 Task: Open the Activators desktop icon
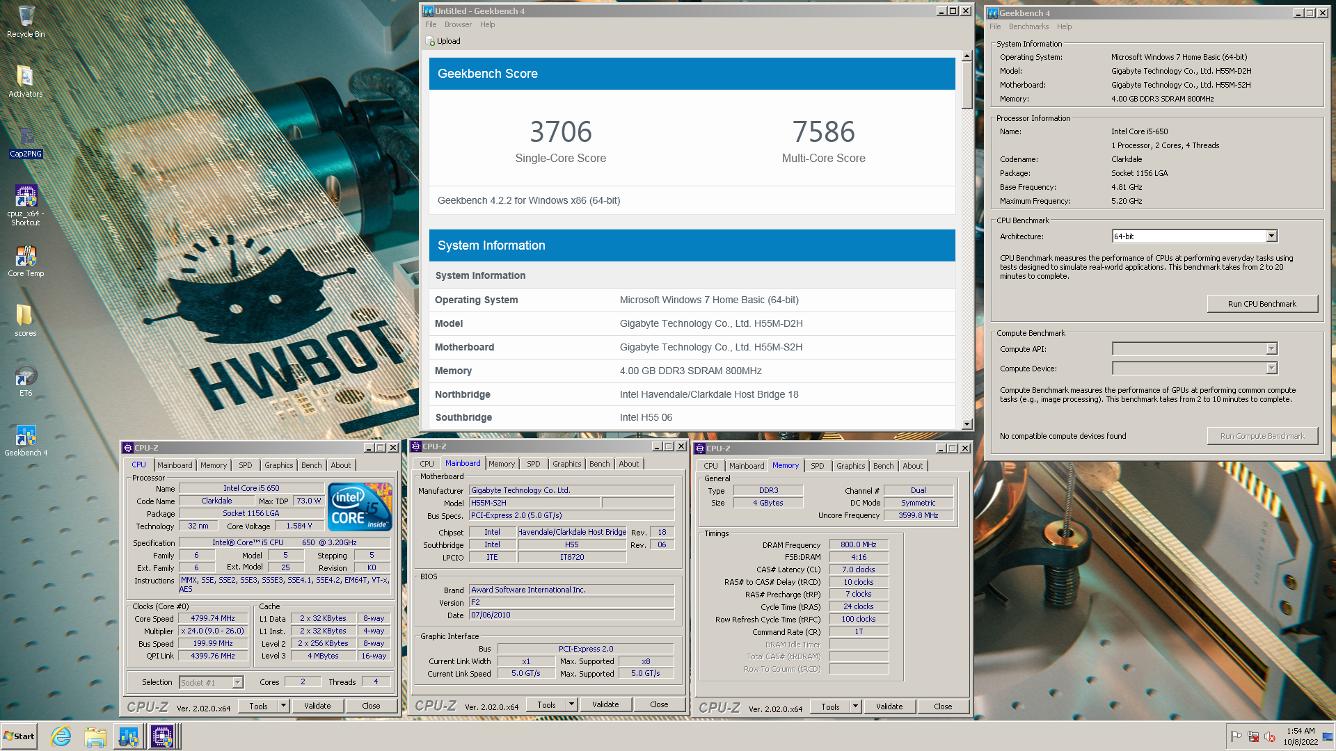[x=26, y=81]
